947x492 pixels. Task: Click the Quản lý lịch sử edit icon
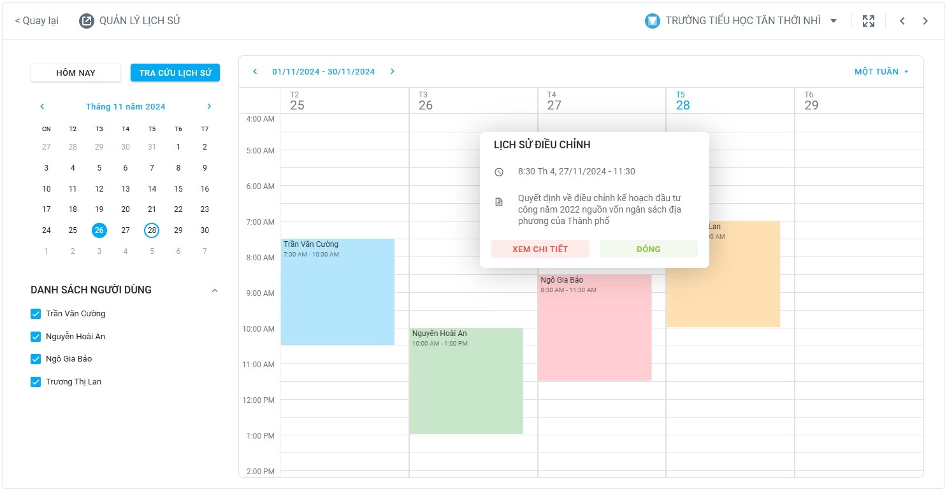86,21
